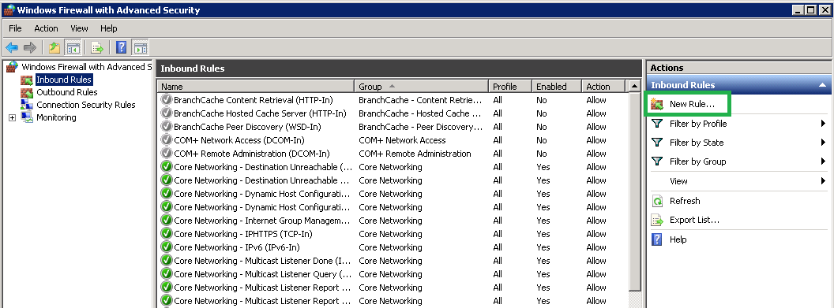The image size is (834, 308).
Task: Click the rules list scroll up arrow
Action: (634, 87)
